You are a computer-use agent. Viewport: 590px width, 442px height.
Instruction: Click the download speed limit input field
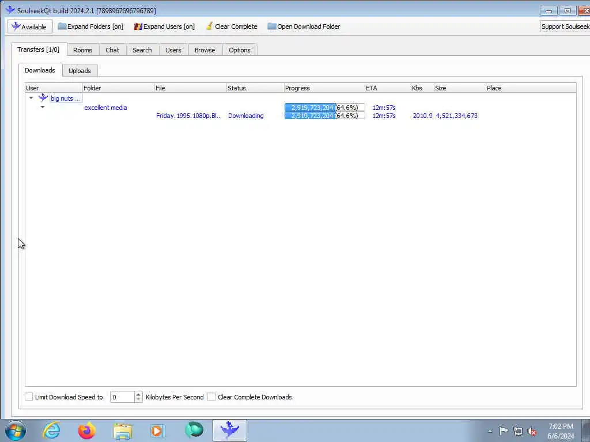pyautogui.click(x=122, y=397)
